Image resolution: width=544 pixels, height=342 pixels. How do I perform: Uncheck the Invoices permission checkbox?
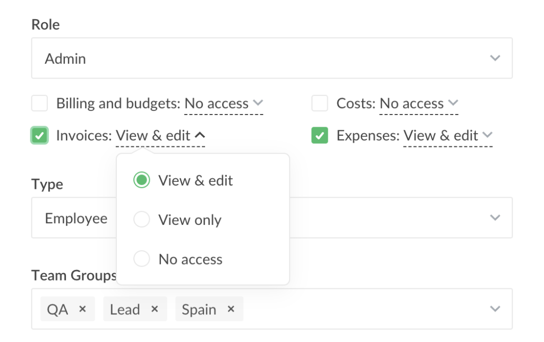pos(39,135)
